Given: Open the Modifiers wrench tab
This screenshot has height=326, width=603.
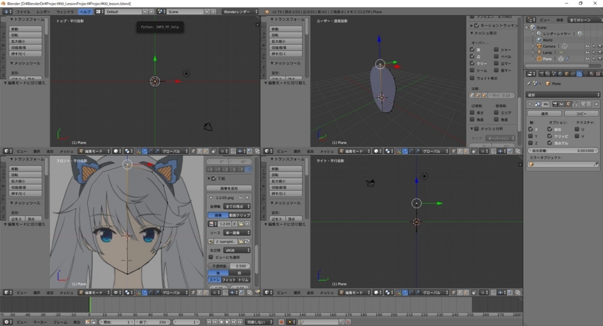Looking at the screenshot, I should coord(579,73).
